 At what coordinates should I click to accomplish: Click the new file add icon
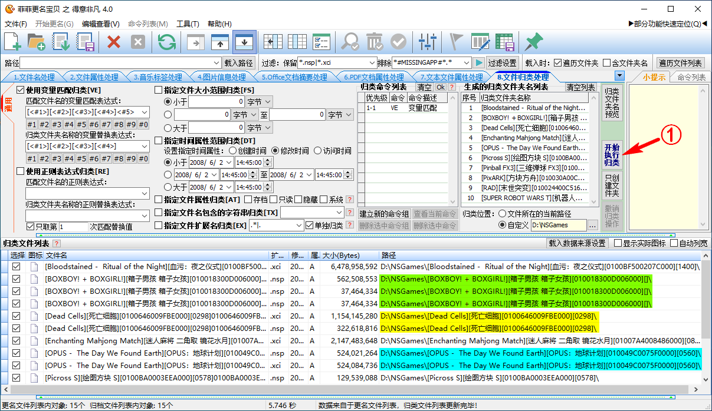click(x=12, y=42)
